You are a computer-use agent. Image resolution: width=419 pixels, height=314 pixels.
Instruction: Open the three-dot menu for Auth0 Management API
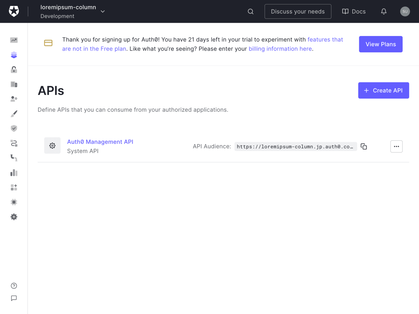pos(396,146)
